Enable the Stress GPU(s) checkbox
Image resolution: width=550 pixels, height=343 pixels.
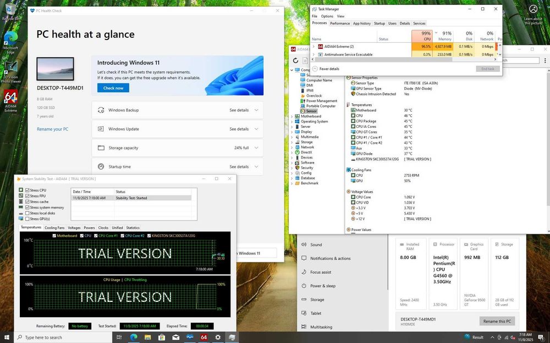click(28, 219)
